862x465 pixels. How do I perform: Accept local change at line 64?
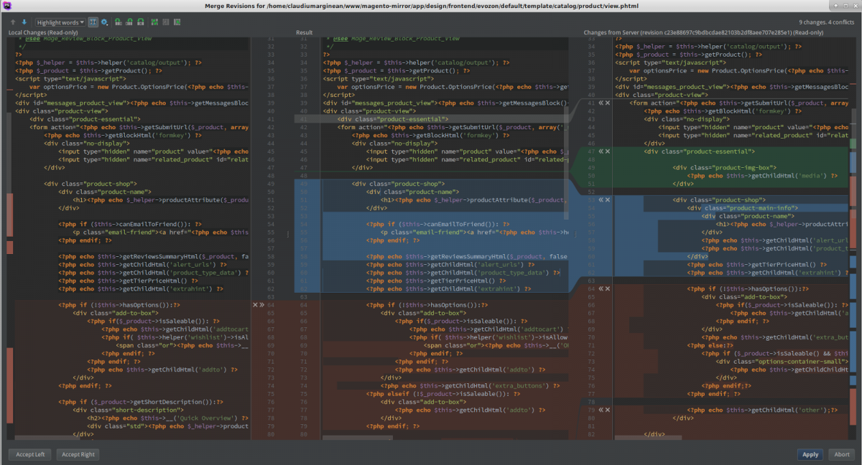(x=262, y=304)
